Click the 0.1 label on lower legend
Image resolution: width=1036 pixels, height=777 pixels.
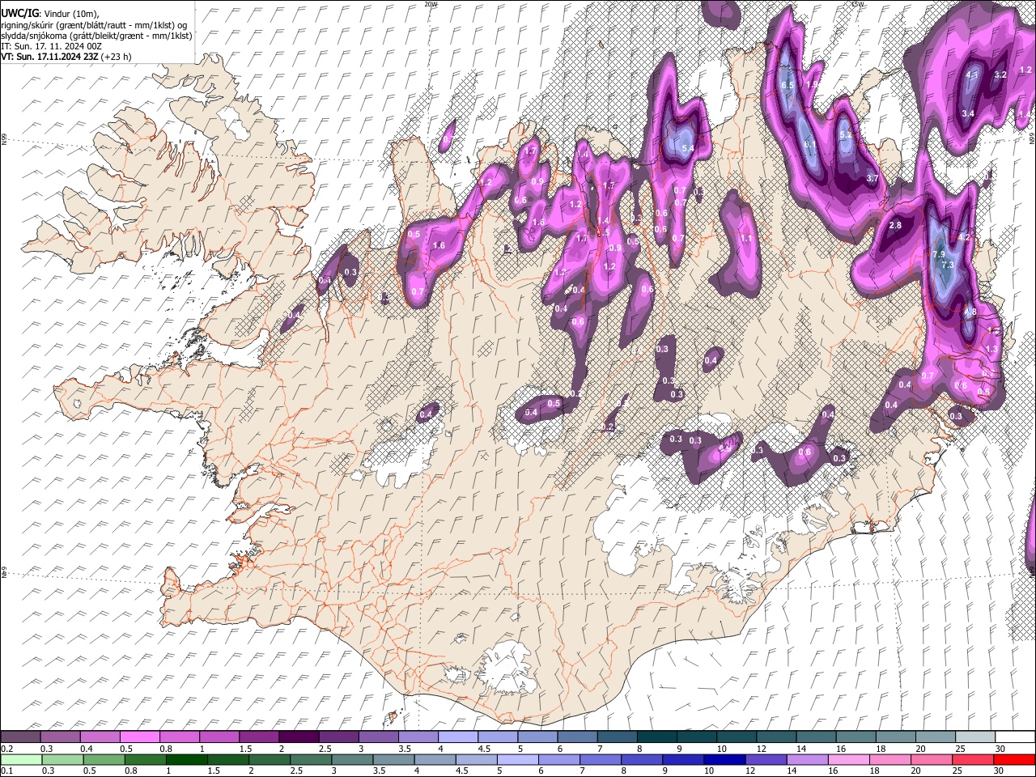coord(6,771)
